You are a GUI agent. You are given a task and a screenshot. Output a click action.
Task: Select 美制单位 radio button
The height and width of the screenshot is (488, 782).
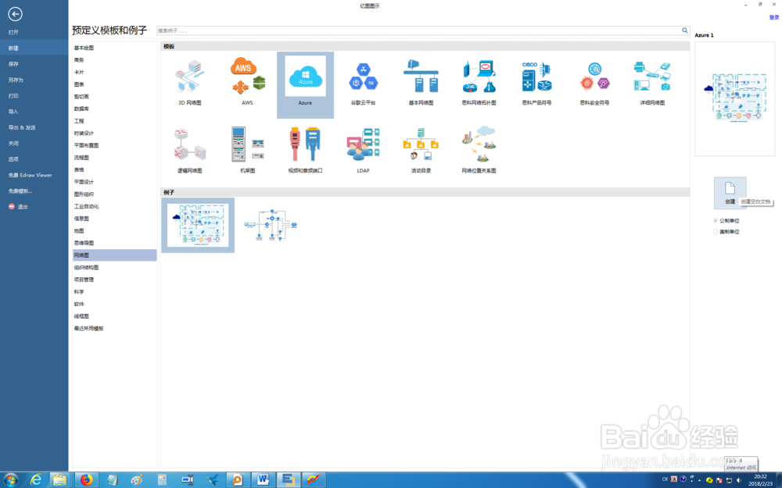pyautogui.click(x=716, y=232)
